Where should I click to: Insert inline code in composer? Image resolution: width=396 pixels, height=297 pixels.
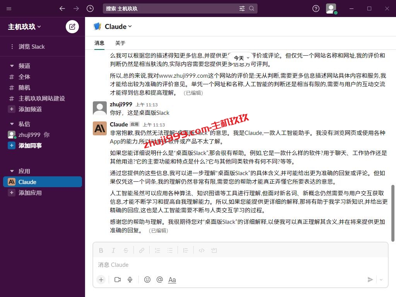pos(201,251)
